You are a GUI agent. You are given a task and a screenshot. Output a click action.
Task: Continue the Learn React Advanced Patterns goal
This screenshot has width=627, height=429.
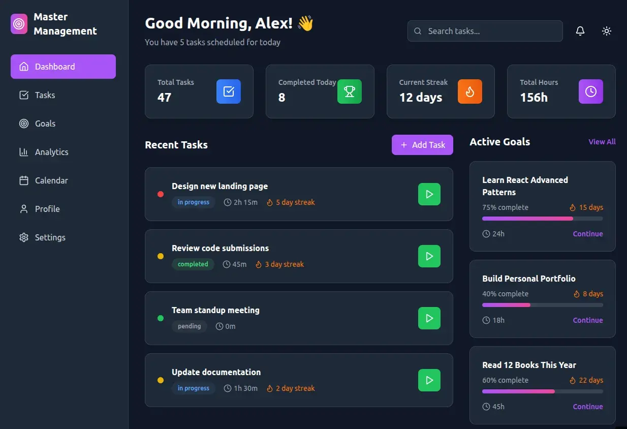point(588,234)
